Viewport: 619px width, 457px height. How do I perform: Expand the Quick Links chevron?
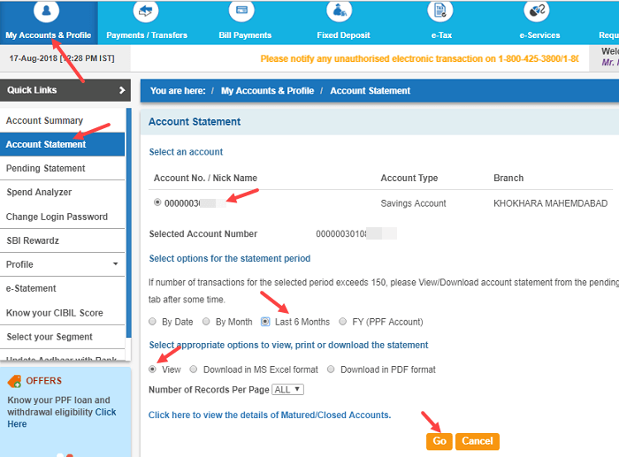click(122, 90)
